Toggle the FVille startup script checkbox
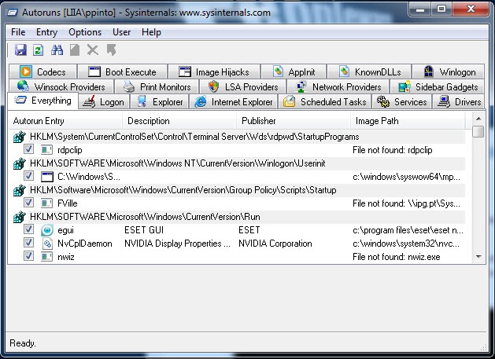 pyautogui.click(x=28, y=203)
